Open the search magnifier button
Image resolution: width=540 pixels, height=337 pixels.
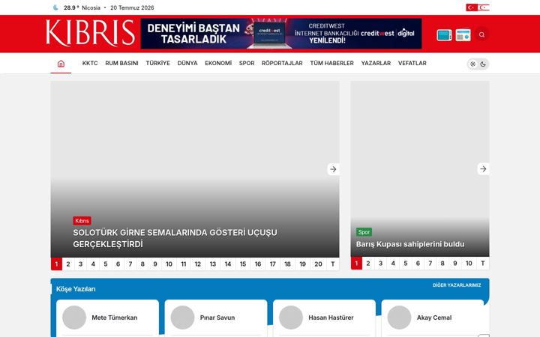(481, 34)
